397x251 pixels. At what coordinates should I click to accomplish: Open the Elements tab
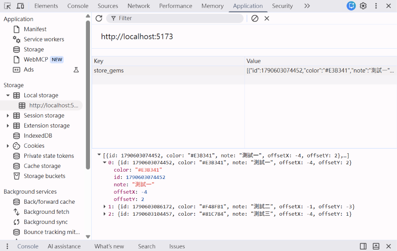coord(46,6)
